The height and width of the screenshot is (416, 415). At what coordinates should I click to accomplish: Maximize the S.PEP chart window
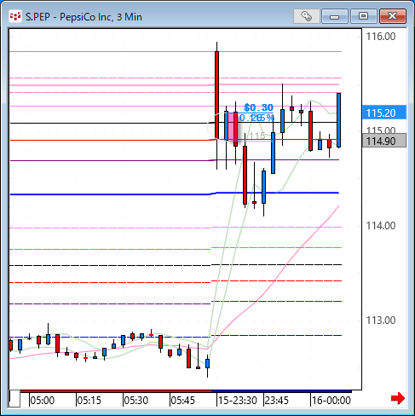click(x=364, y=16)
